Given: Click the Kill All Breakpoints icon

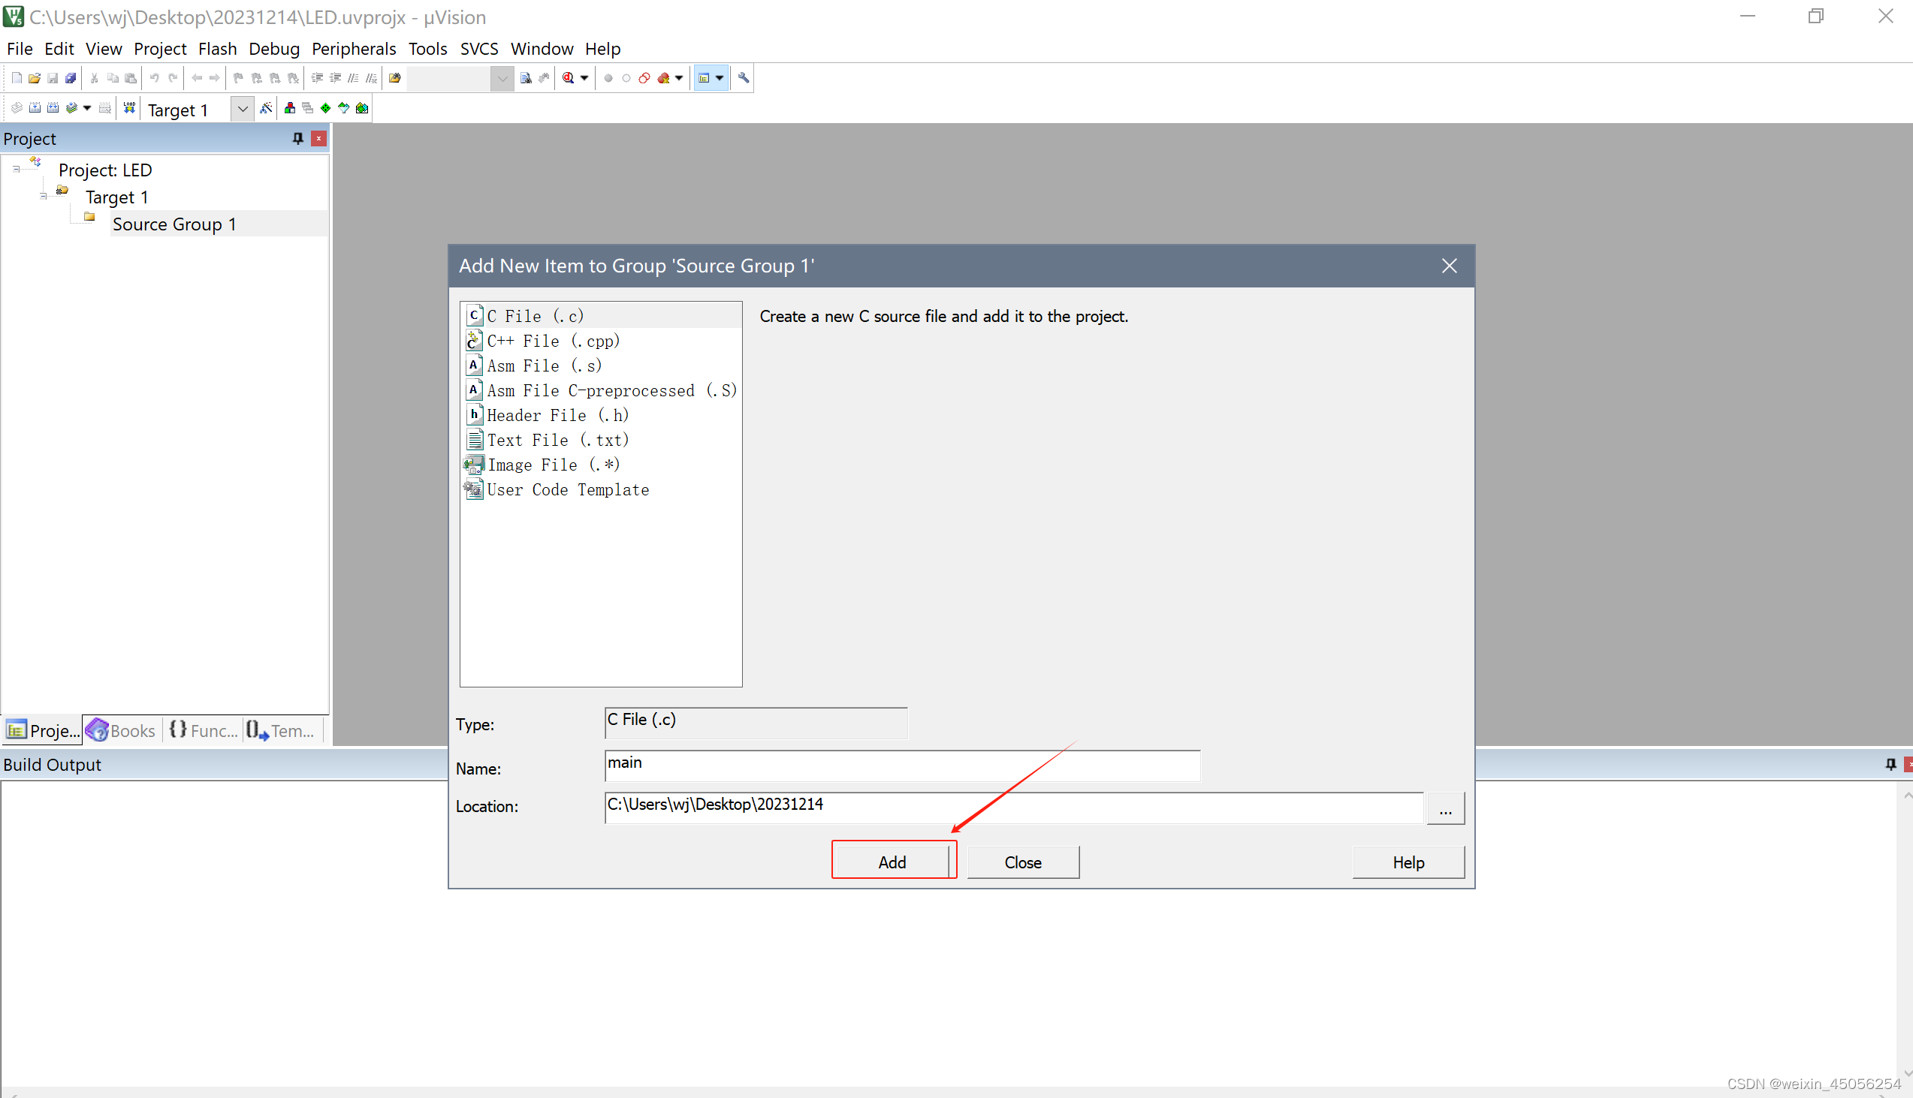Looking at the screenshot, I should click(x=664, y=77).
